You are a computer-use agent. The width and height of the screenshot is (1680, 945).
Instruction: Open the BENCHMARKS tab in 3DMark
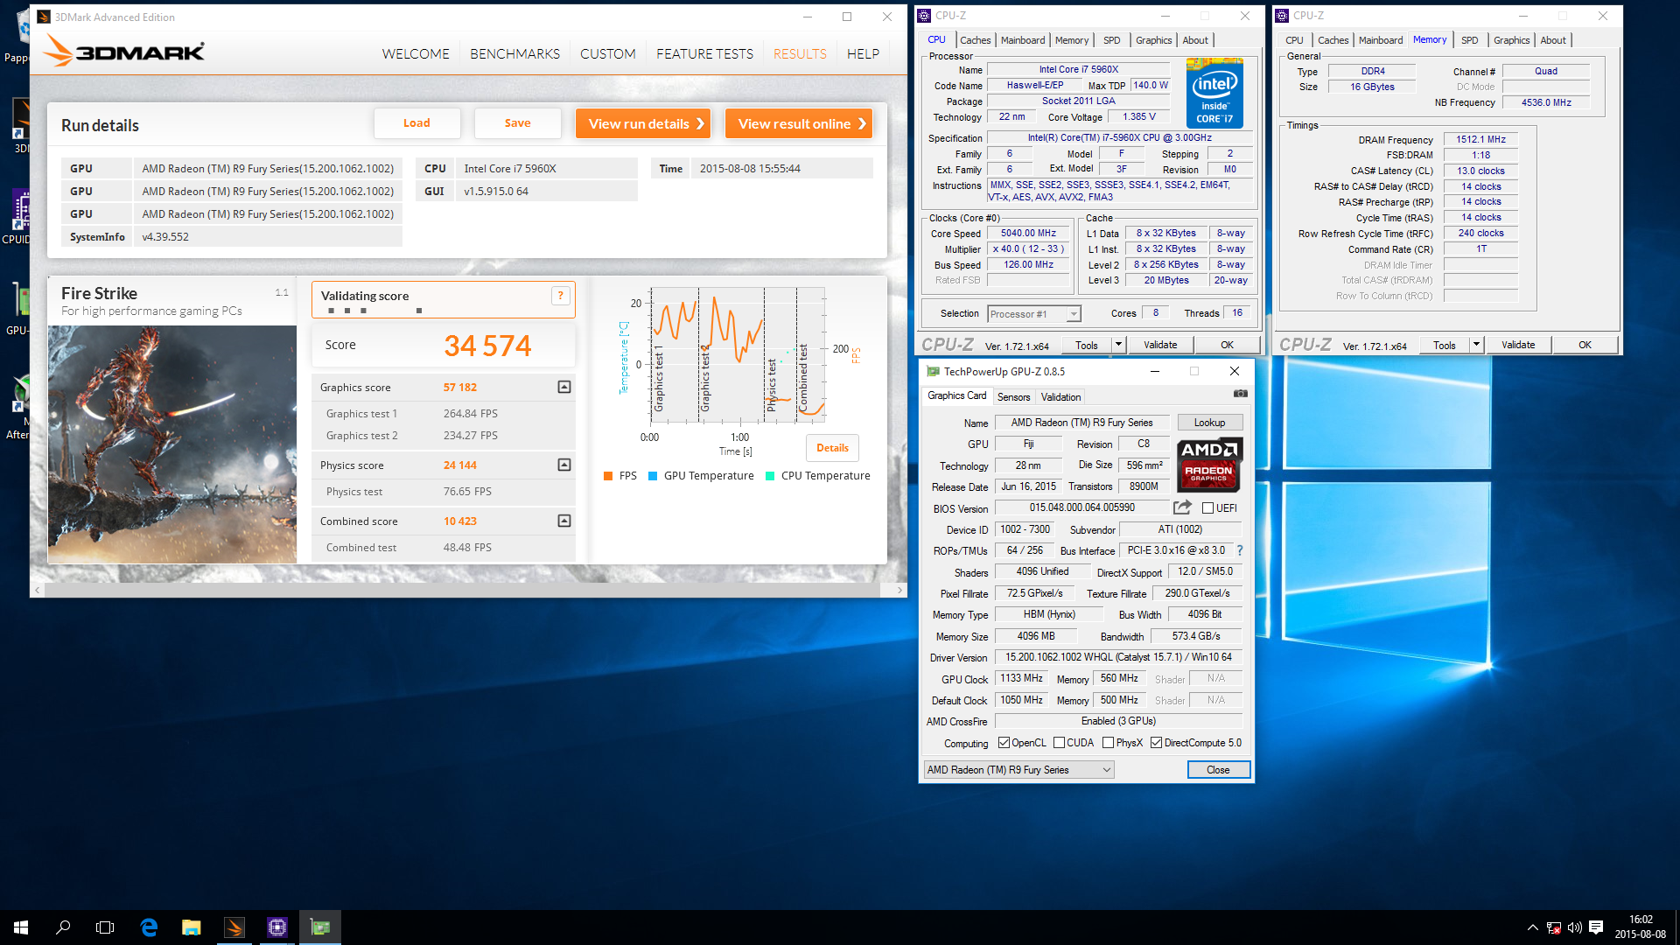514,53
